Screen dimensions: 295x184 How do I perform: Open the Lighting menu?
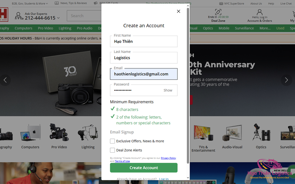point(65,28)
